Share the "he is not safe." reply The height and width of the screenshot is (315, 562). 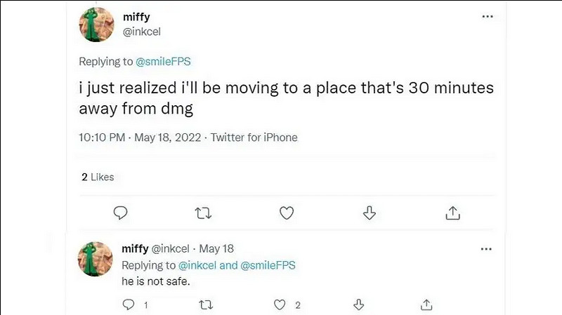pyautogui.click(x=426, y=304)
